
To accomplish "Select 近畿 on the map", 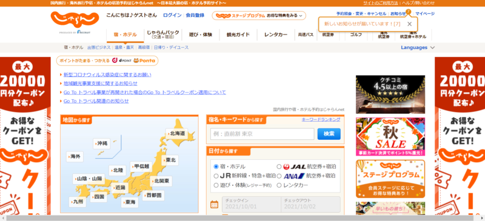I will [120, 187].
